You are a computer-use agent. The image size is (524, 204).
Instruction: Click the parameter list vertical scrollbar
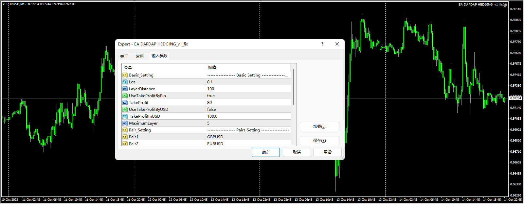pyautogui.click(x=294, y=87)
